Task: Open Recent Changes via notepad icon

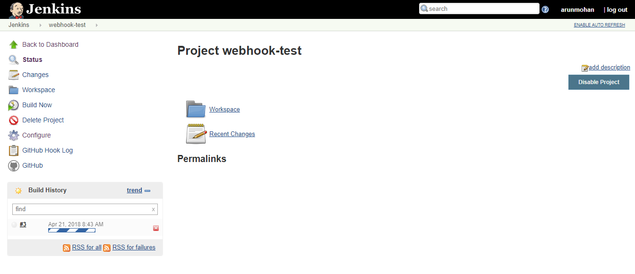Action: pyautogui.click(x=196, y=134)
